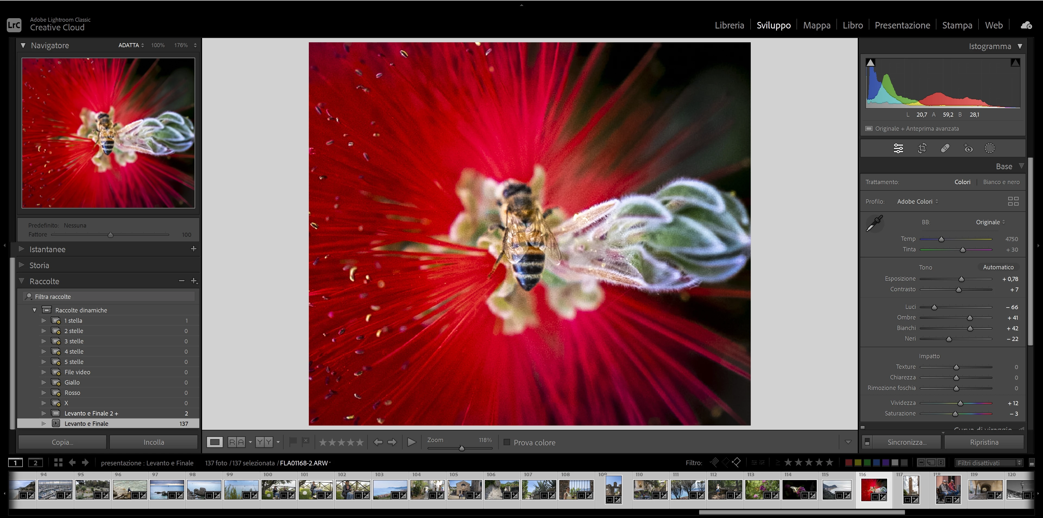The image size is (1043, 518).
Task: Open the Red eye correction tool
Action: tap(968, 148)
